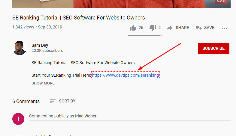Viewport: 236px width, 136px height.
Task: Click the Save to playlist icon
Action: click(198, 28)
